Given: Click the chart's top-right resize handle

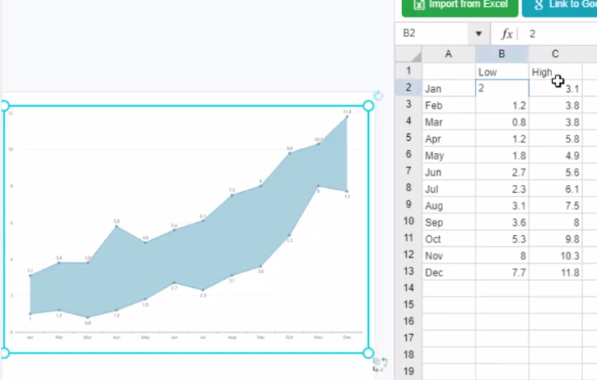Looking at the screenshot, I should (x=368, y=105).
